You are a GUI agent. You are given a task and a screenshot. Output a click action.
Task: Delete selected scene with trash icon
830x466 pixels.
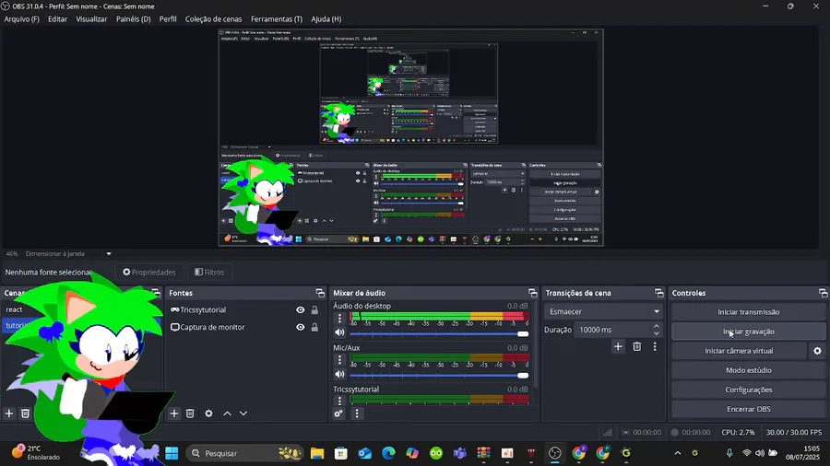point(25,414)
